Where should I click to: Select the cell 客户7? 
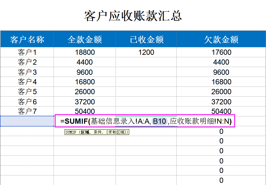[x=27, y=111]
